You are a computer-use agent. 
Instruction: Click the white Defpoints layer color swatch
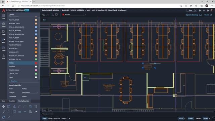point(36,67)
